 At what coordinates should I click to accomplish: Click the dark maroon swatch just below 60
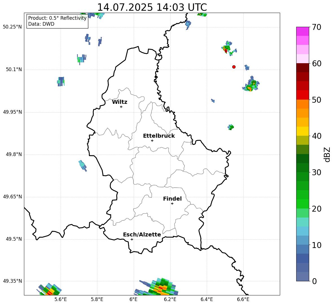[302, 68]
